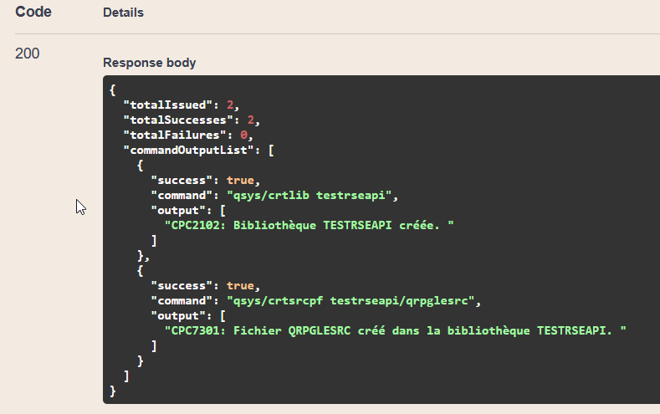Click the "success" key above the crtsrcpf command
660x414 pixels.
182,285
